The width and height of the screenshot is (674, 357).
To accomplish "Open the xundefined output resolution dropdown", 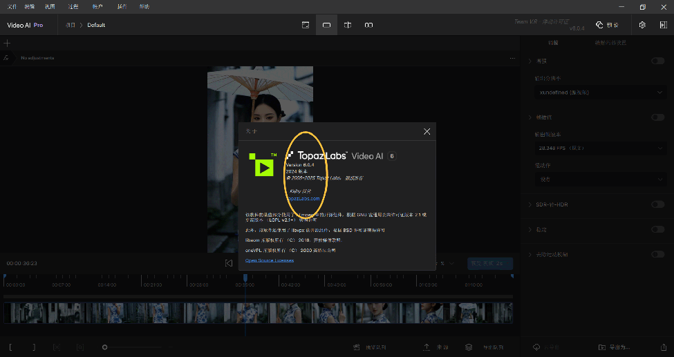I will pos(601,93).
